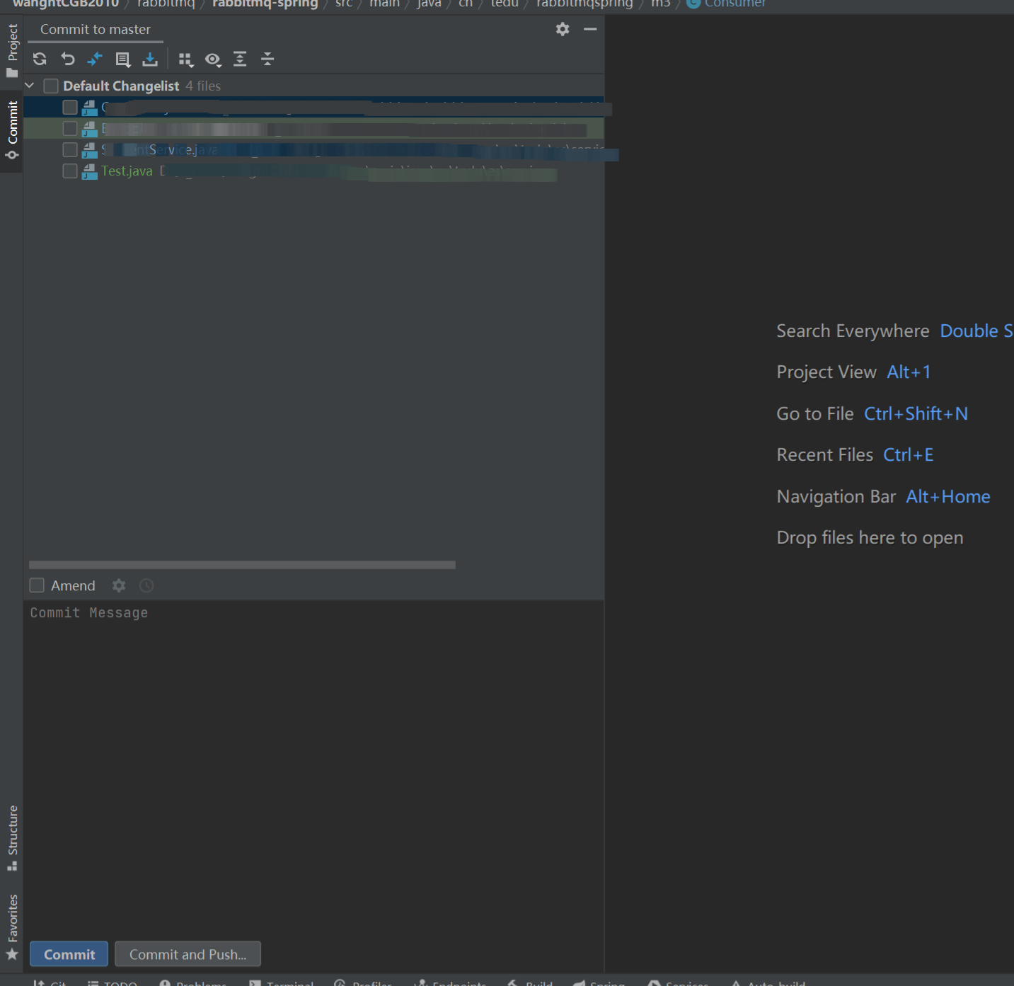This screenshot has height=986, width=1014.
Task: Switch to the Commit side tab
Action: (12, 131)
